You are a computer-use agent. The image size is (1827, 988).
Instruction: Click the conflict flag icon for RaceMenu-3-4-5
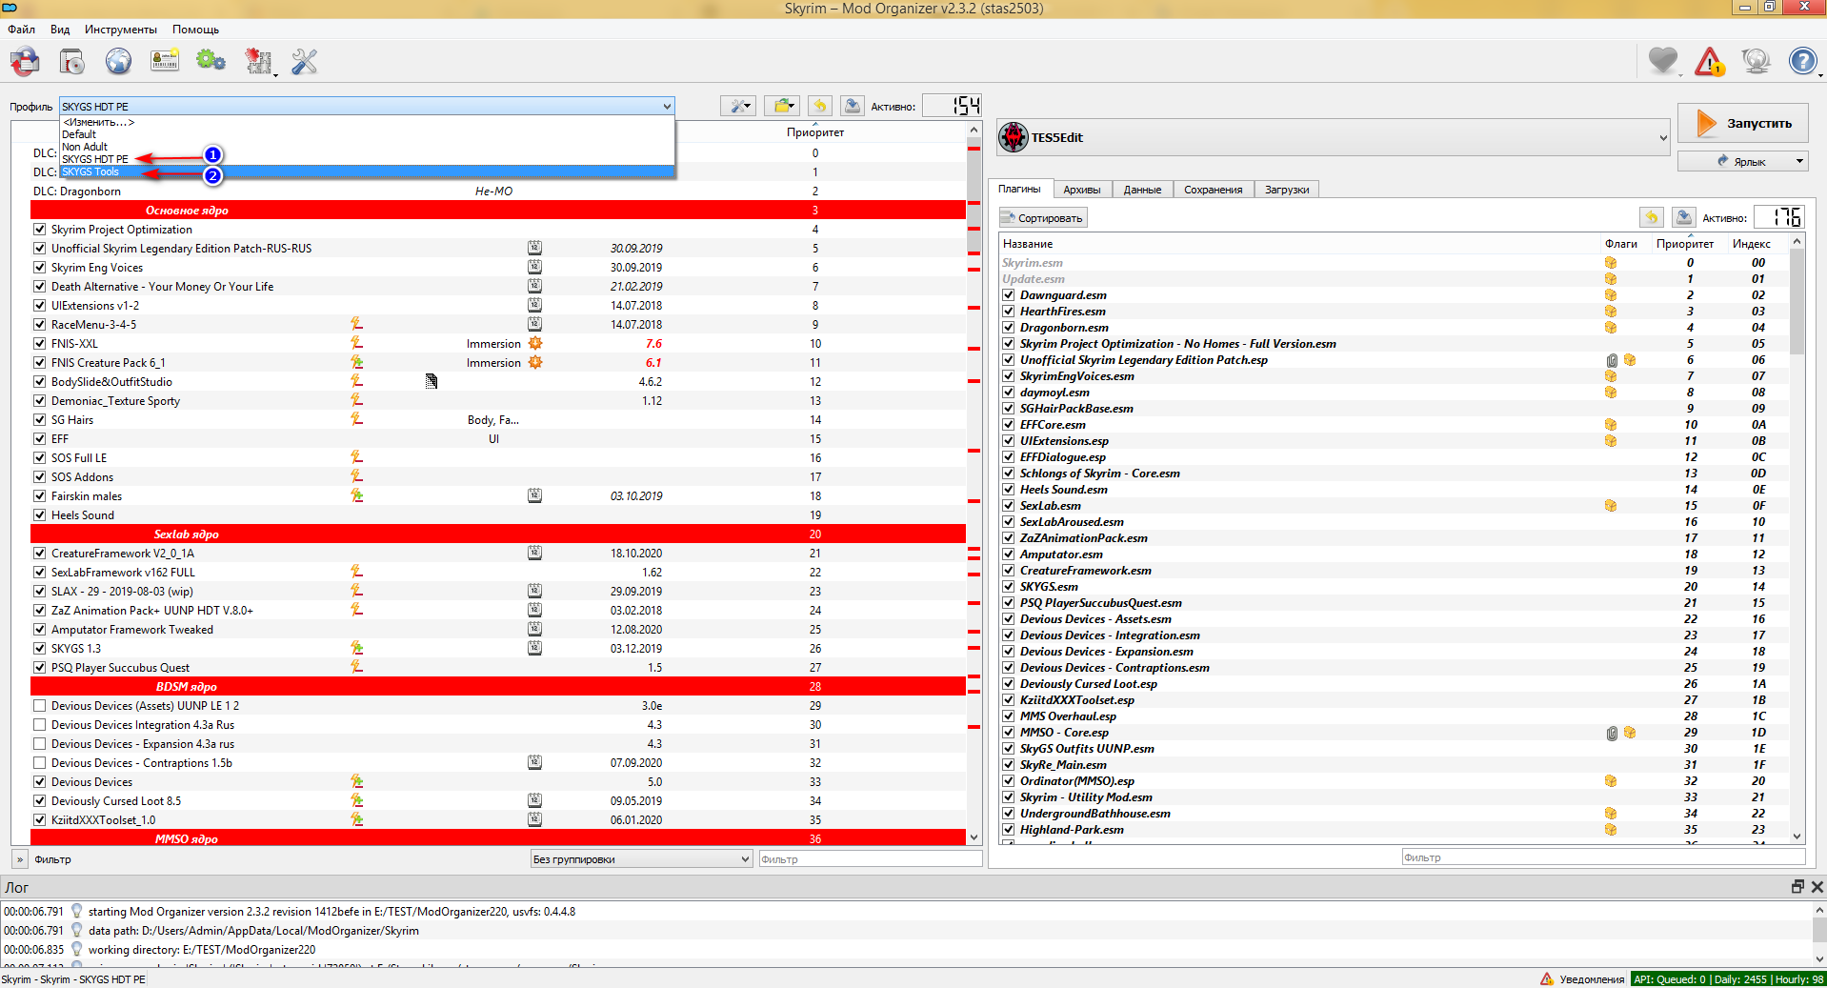pyautogui.click(x=356, y=324)
